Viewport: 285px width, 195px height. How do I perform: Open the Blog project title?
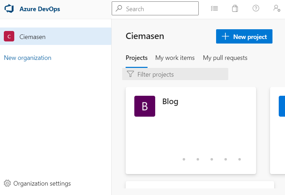point(170,101)
